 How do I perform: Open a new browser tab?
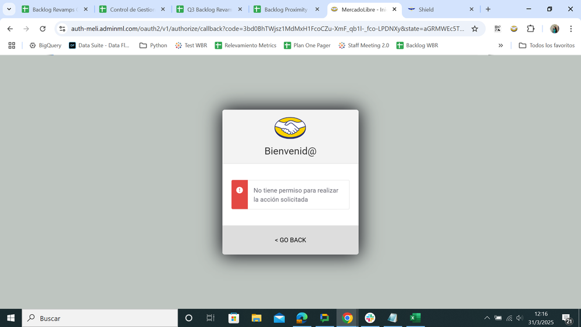click(x=488, y=9)
